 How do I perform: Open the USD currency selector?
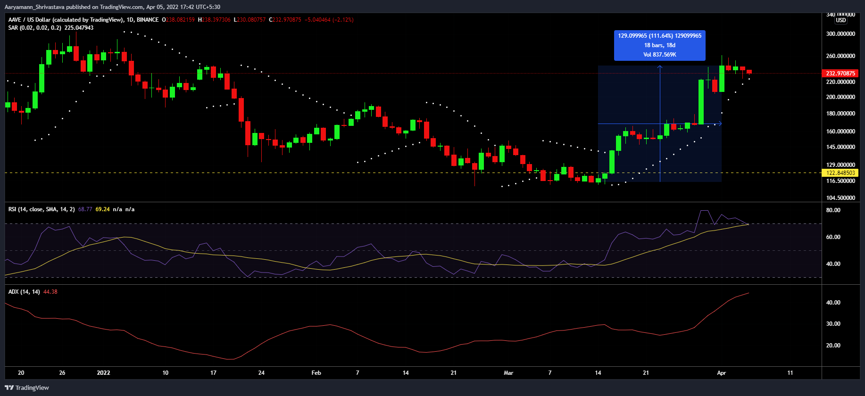[840, 20]
